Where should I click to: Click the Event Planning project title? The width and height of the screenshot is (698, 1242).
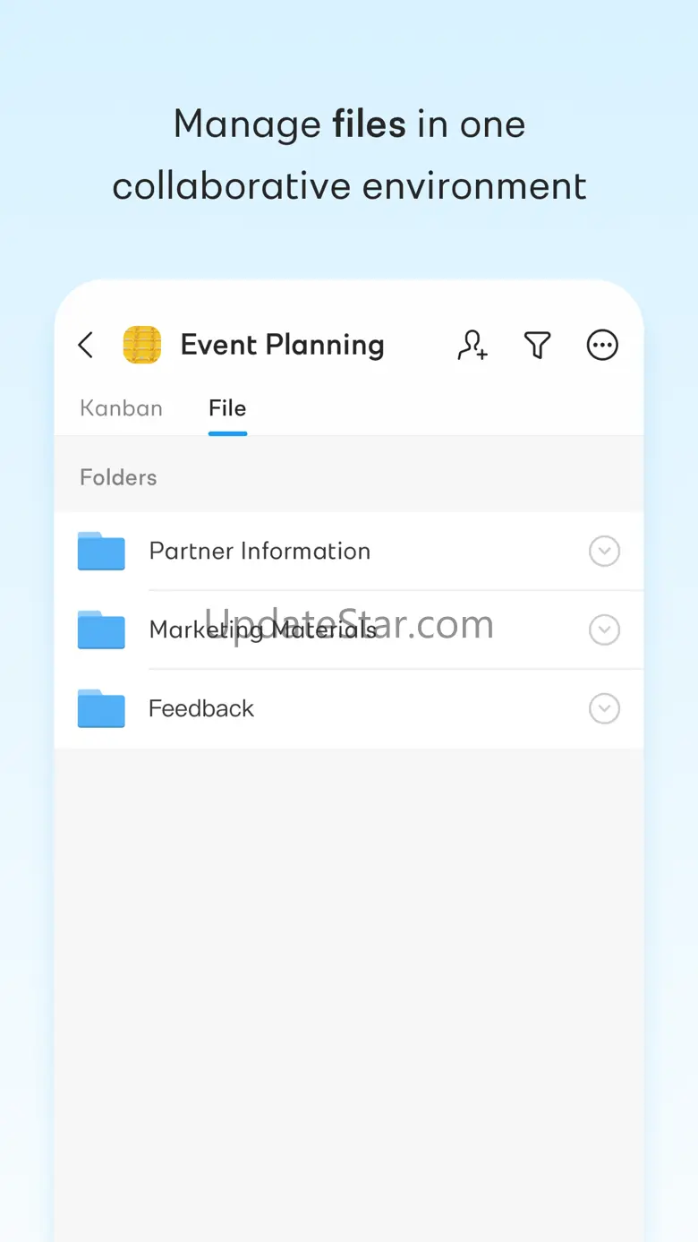pyautogui.click(x=282, y=345)
